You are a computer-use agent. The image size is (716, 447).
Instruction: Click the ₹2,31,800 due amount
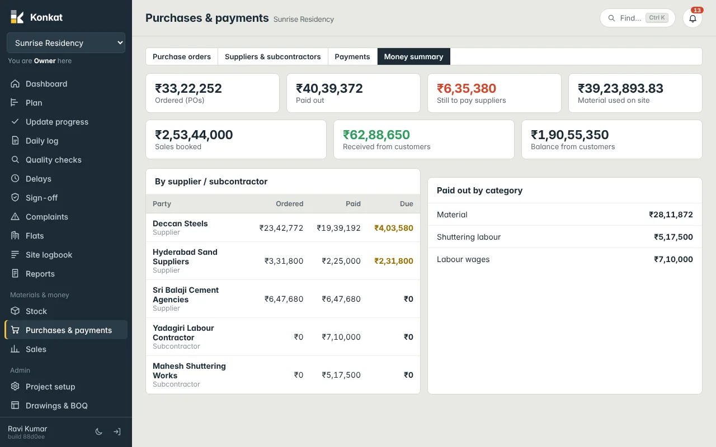394,261
